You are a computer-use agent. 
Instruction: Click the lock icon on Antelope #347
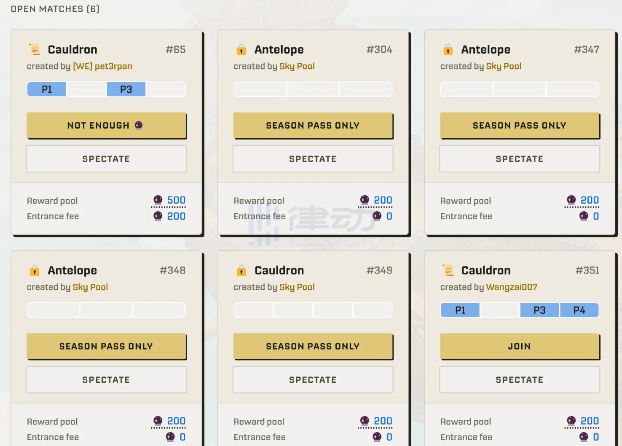pos(448,50)
